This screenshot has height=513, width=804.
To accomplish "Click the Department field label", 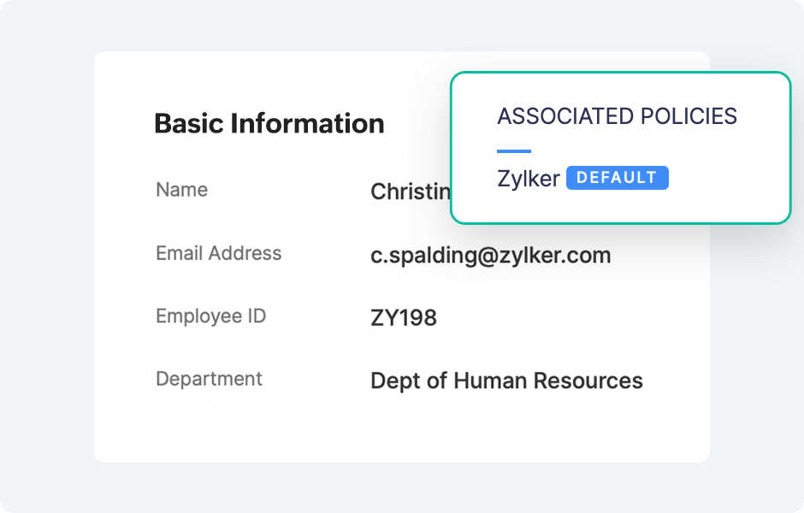I will (x=209, y=379).
